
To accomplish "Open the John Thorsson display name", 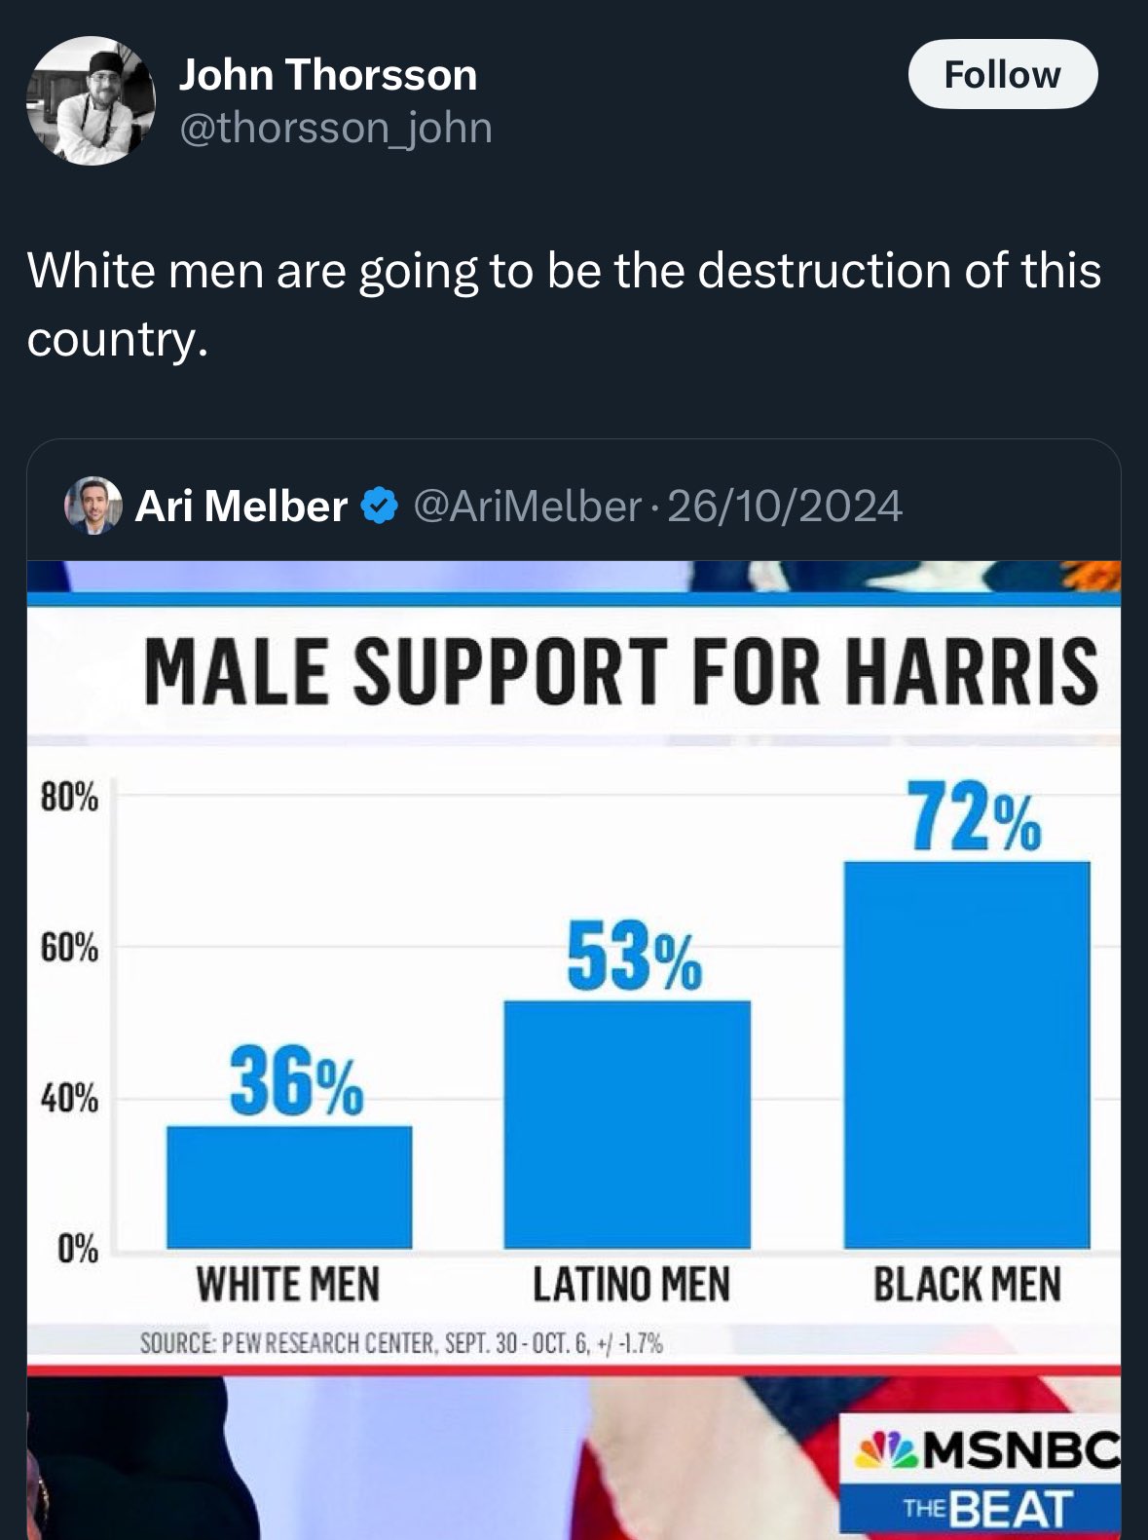I will click(327, 75).
